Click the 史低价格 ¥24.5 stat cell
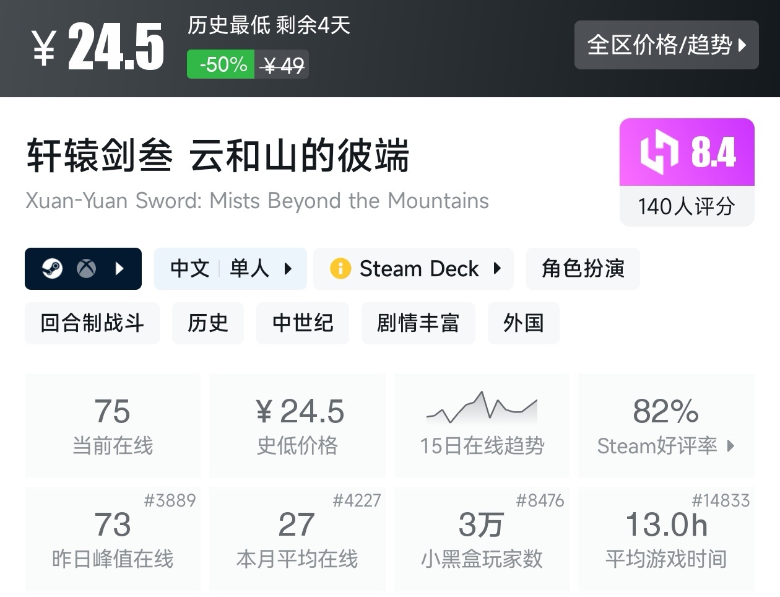The image size is (780, 597). 297,425
